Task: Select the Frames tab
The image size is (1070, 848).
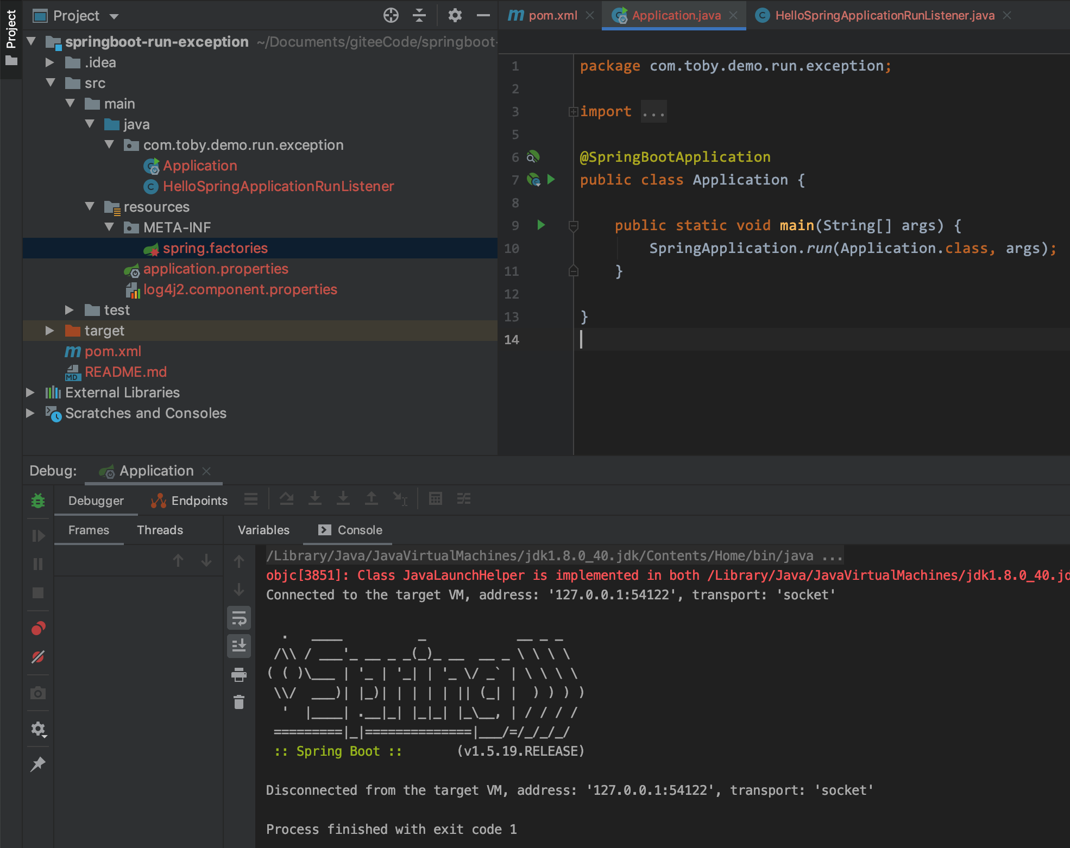Action: [89, 530]
